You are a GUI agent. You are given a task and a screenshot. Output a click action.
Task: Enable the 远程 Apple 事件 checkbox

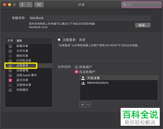tap(10, 75)
